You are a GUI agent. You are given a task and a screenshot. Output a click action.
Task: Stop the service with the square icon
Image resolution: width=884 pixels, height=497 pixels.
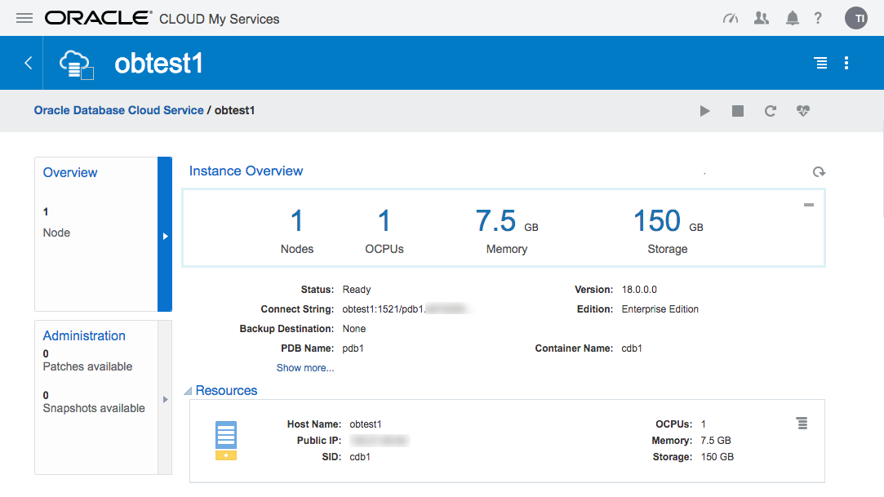point(737,111)
